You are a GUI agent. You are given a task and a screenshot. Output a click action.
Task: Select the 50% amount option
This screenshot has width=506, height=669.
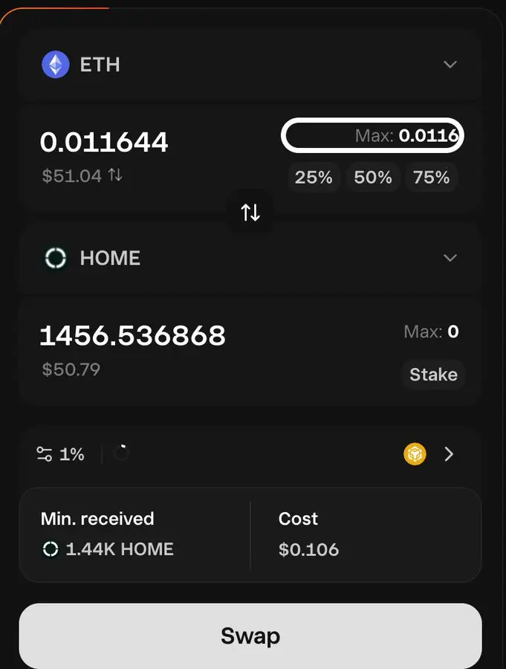[x=373, y=177]
